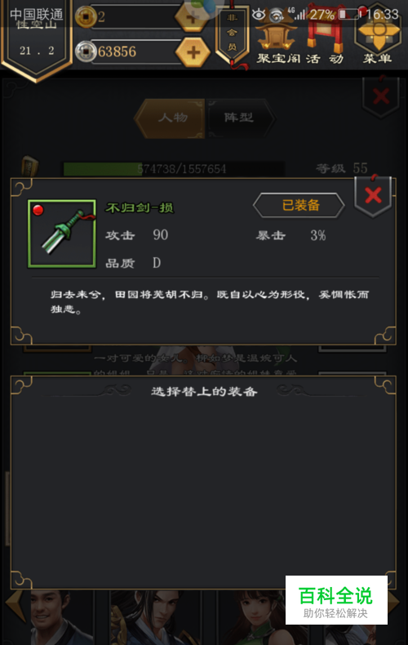Open the 菜单 menu icon
Screen dimensions: 408x645
(x=377, y=41)
